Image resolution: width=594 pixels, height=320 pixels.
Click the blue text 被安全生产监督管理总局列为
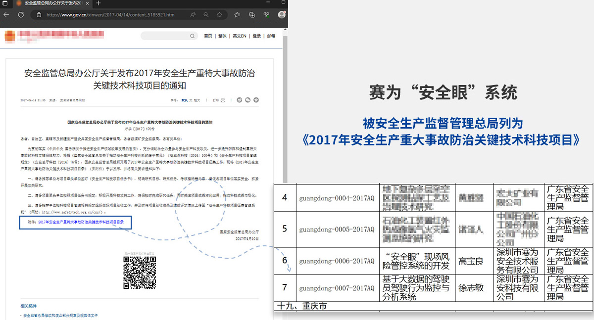[x=443, y=123]
